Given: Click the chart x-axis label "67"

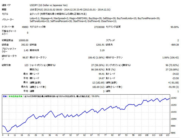Looking at the screenshot, I should (91, 135).
